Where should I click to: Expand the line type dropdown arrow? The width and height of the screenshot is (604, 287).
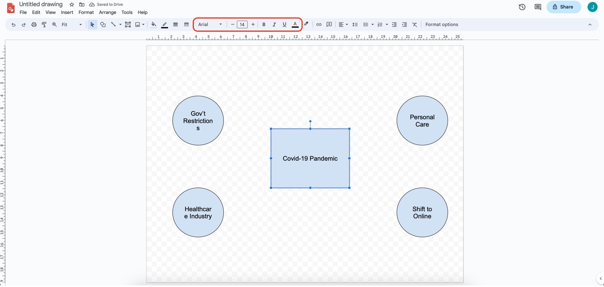120,25
